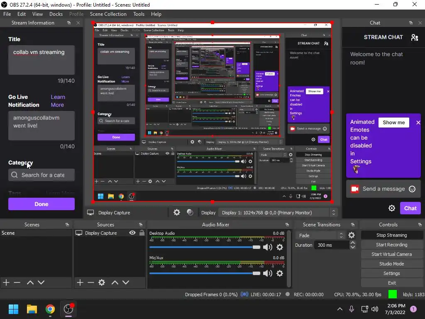Adjust the Desktop Audio volume slider

pos(205,247)
